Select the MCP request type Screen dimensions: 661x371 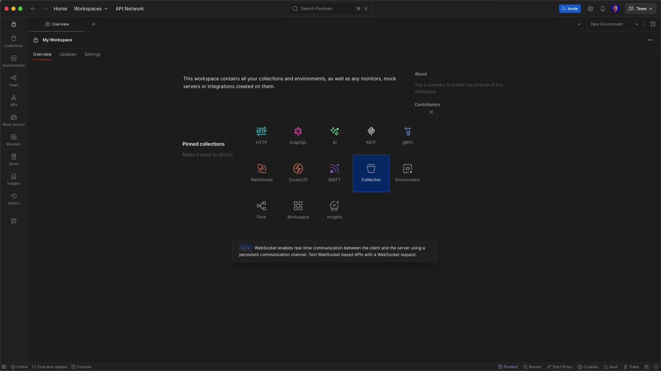[371, 136]
